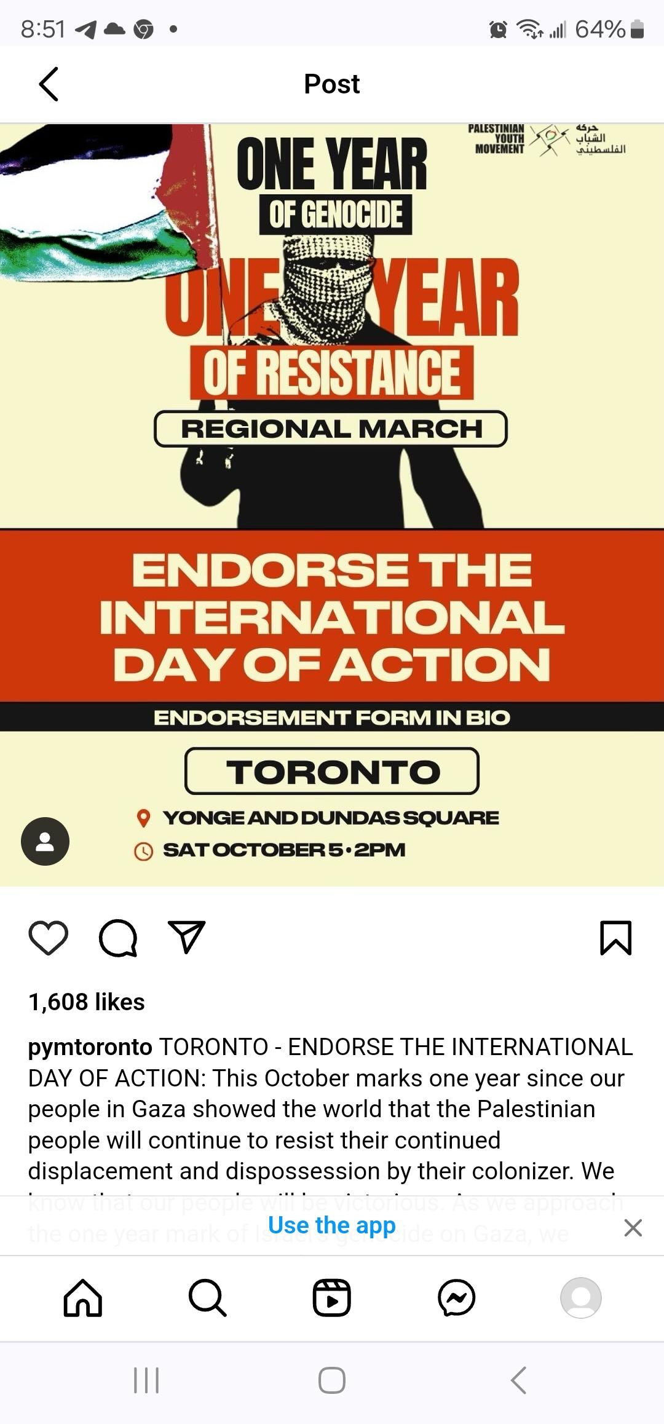Screen dimensions: 664x1424
Task: Dismiss the Use the app banner
Action: tap(633, 1225)
